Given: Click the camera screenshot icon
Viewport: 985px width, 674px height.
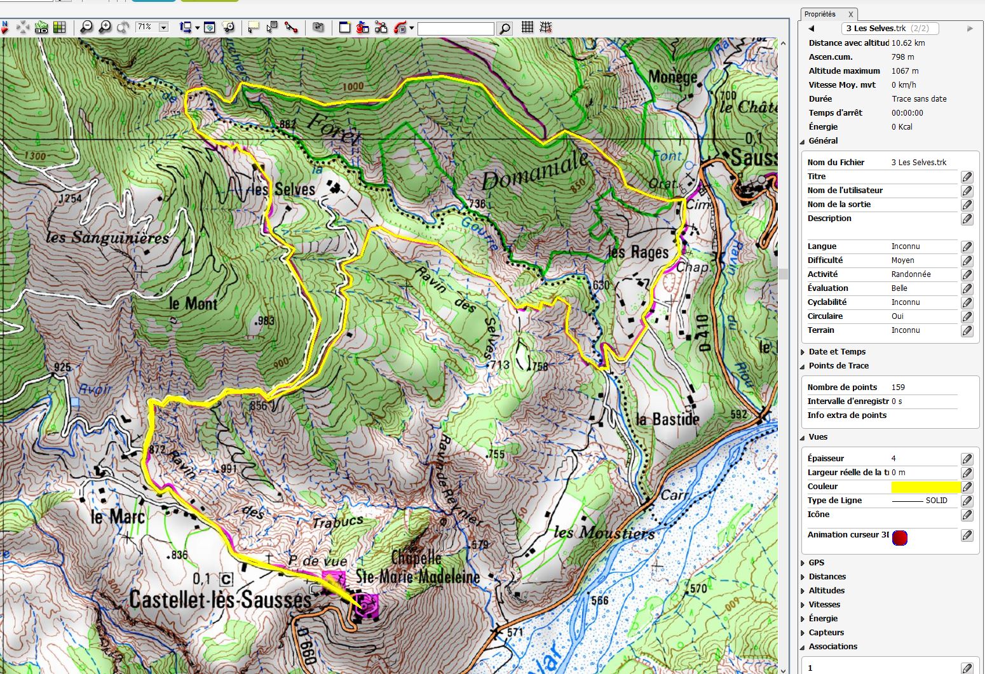Looking at the screenshot, I should coord(318,27).
